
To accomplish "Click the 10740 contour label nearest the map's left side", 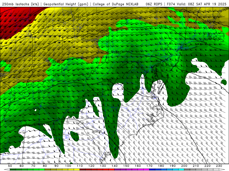I will point(42,91).
